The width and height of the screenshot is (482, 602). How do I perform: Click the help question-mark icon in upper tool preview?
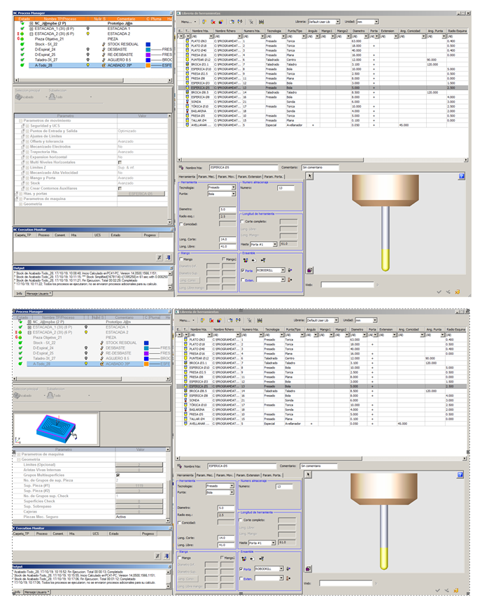coord(461,176)
